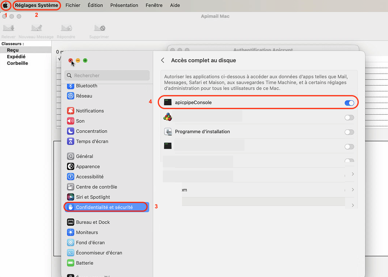Click Relever icon in Apimail toolbar
Viewport: 388px width, 277px height.
click(x=9, y=28)
